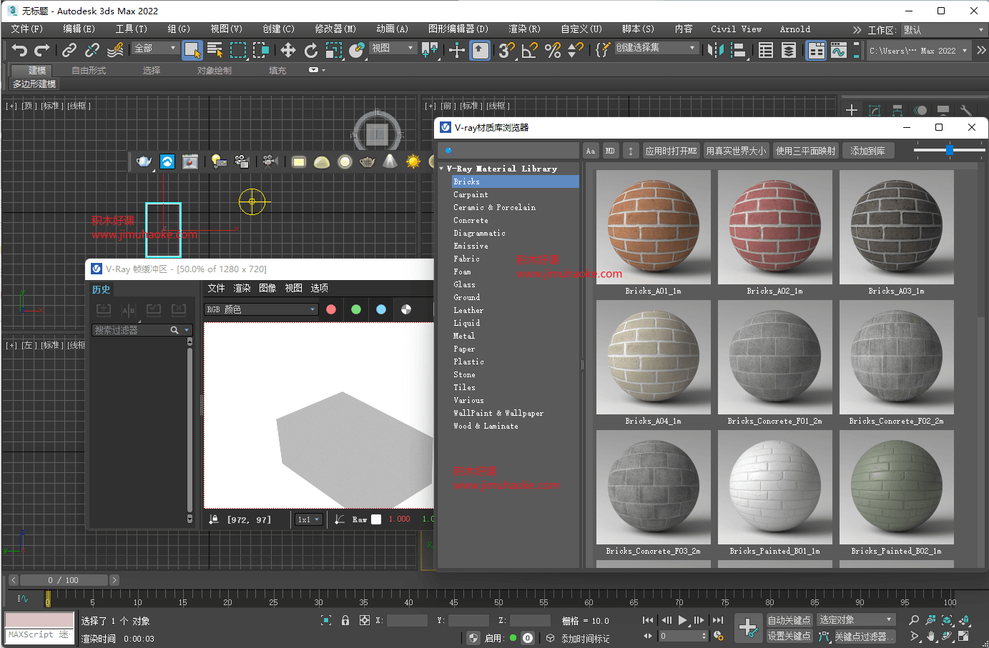Open the Layer Explorer icon
Screen dimensions: 989x648
[x=788, y=50]
